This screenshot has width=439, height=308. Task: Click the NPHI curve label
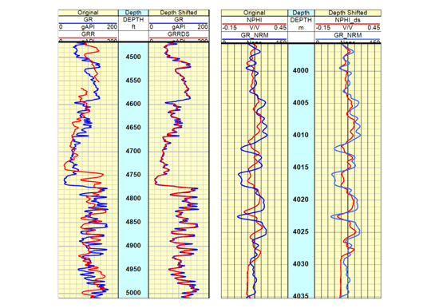click(254, 20)
